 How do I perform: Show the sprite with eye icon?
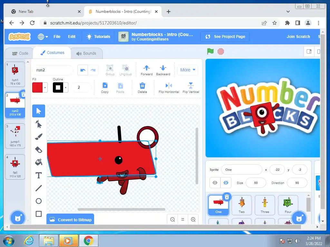pyautogui.click(x=215, y=183)
